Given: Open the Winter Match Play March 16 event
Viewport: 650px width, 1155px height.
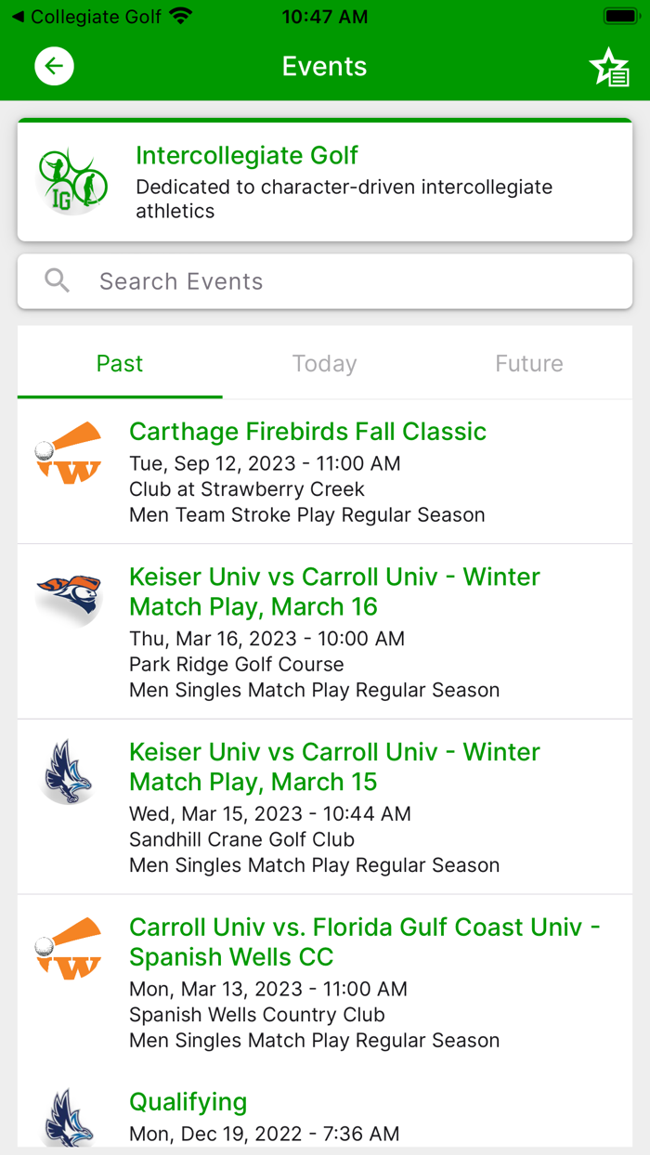Looking at the screenshot, I should [x=334, y=591].
